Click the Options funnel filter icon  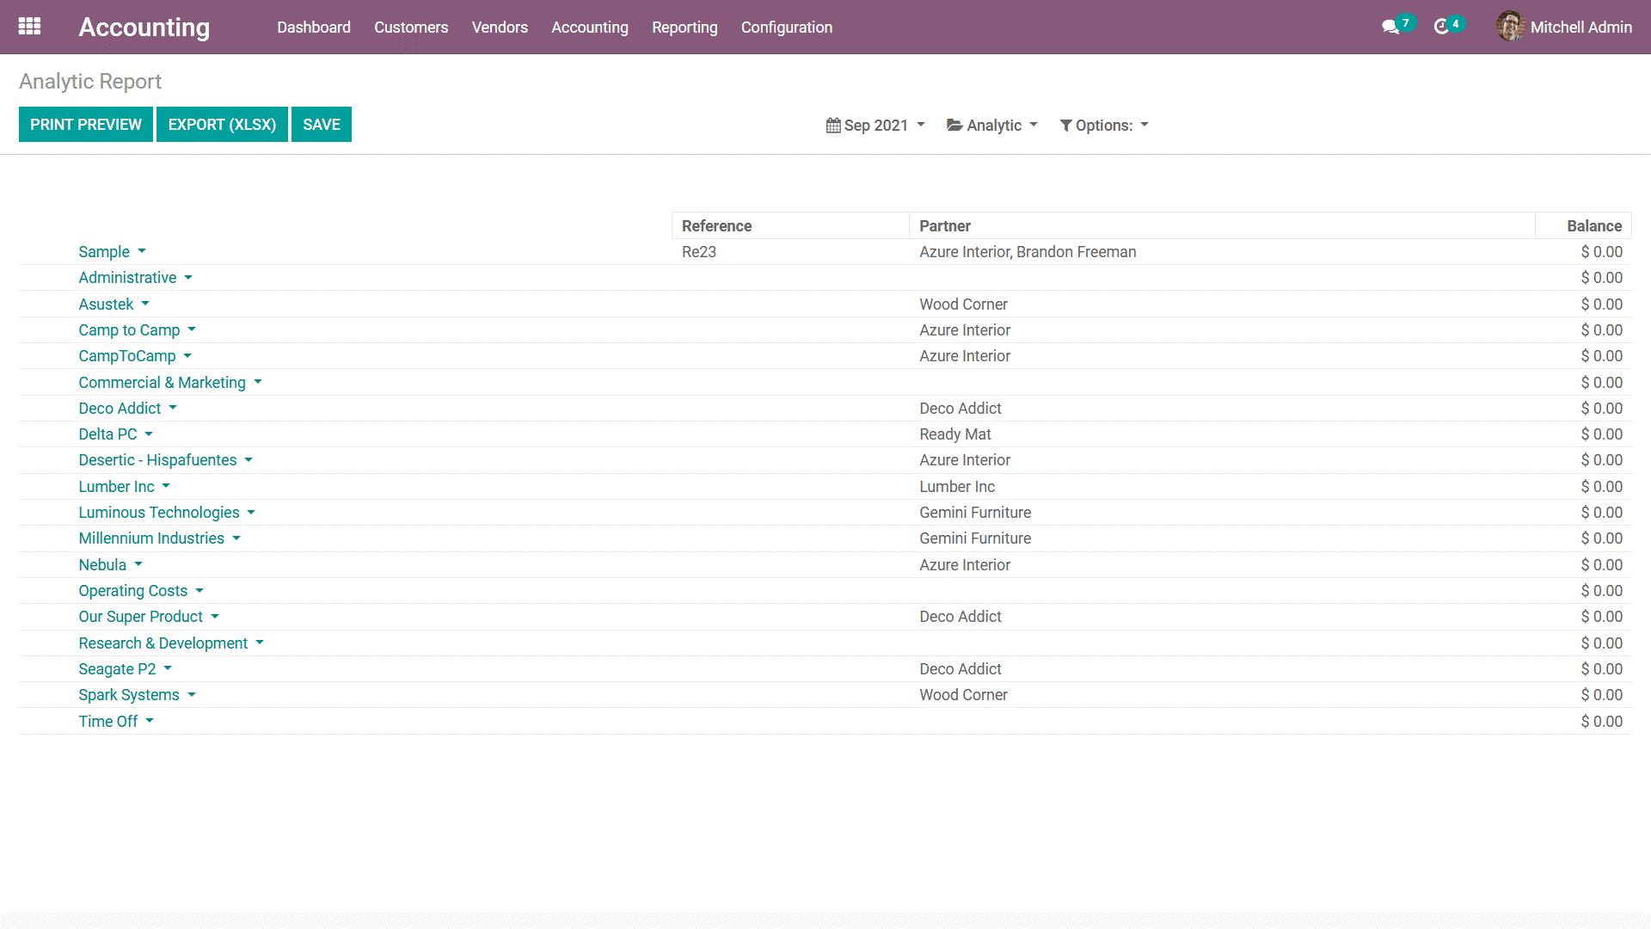1065,126
